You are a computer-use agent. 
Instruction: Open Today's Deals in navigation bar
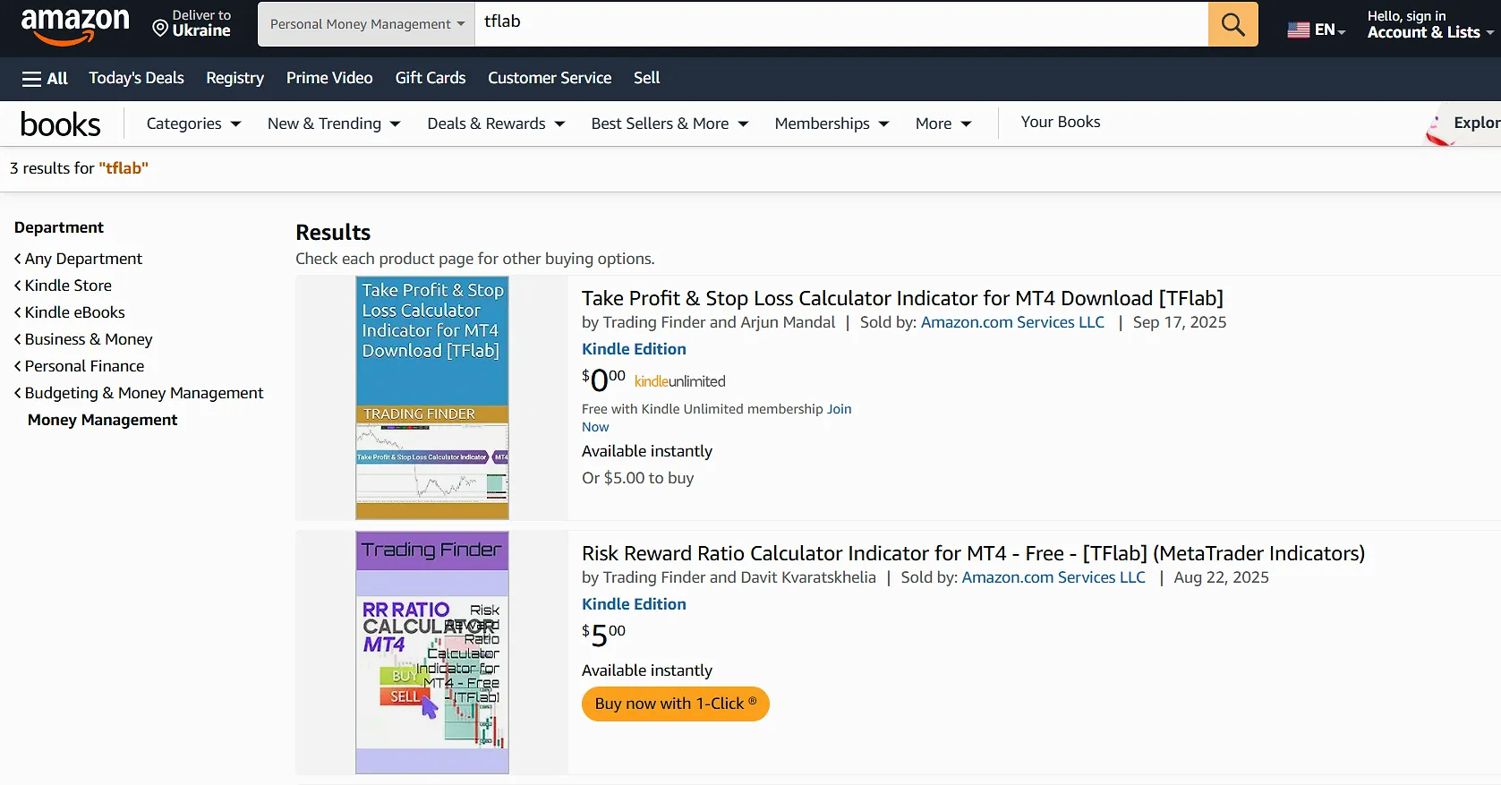pyautogui.click(x=136, y=78)
